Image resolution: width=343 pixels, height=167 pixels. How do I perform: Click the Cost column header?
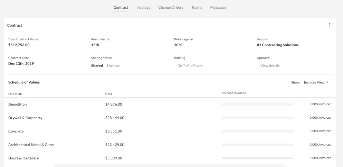[108, 94]
